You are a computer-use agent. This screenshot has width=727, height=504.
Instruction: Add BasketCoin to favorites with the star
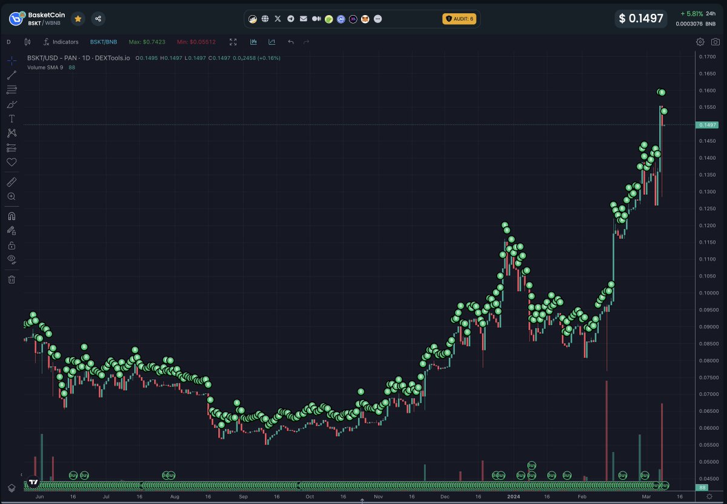coord(78,19)
